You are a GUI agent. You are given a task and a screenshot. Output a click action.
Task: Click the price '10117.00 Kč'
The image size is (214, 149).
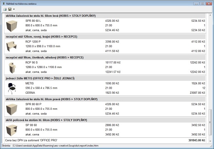113,62
